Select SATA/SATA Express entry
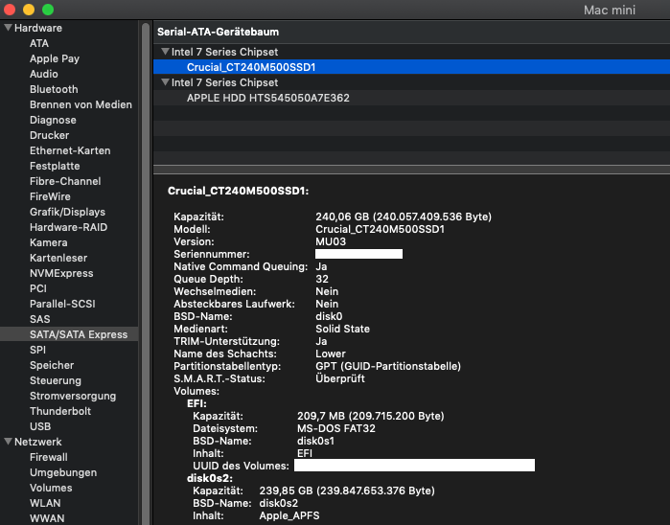This screenshot has width=670, height=525. coord(69,334)
